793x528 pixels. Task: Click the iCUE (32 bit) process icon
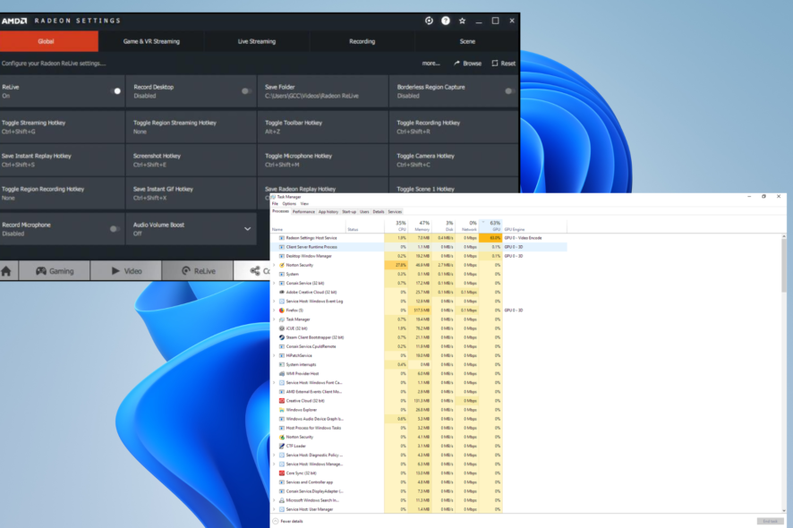[x=282, y=328]
